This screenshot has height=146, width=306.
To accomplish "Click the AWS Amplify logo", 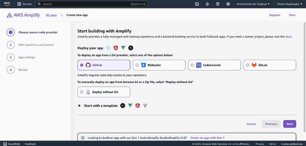I will click(23, 15).
